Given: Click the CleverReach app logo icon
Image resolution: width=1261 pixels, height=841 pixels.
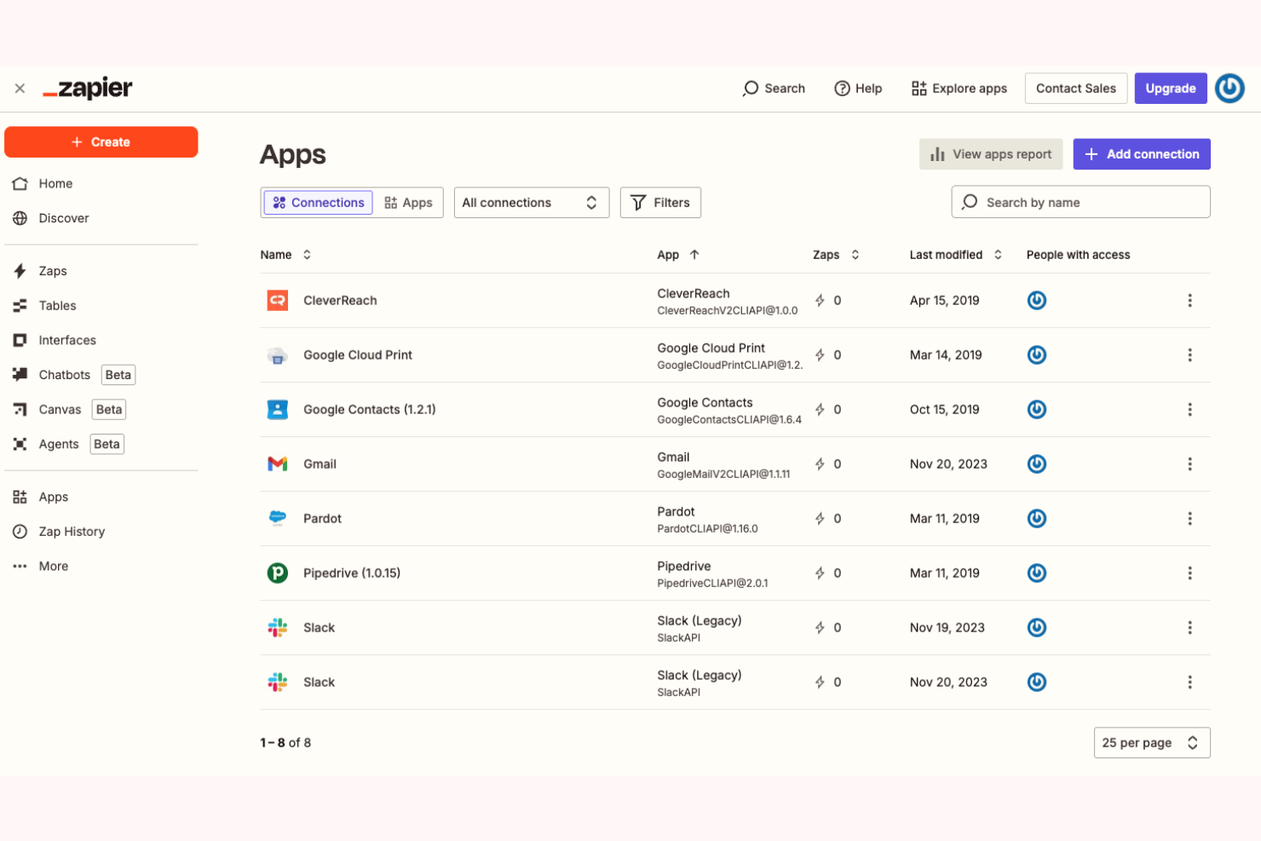Looking at the screenshot, I should (x=278, y=301).
